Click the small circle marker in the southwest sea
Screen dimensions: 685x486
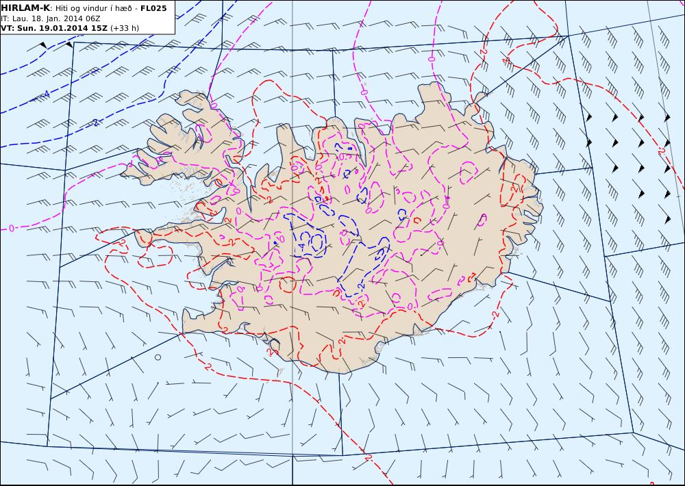point(158,357)
